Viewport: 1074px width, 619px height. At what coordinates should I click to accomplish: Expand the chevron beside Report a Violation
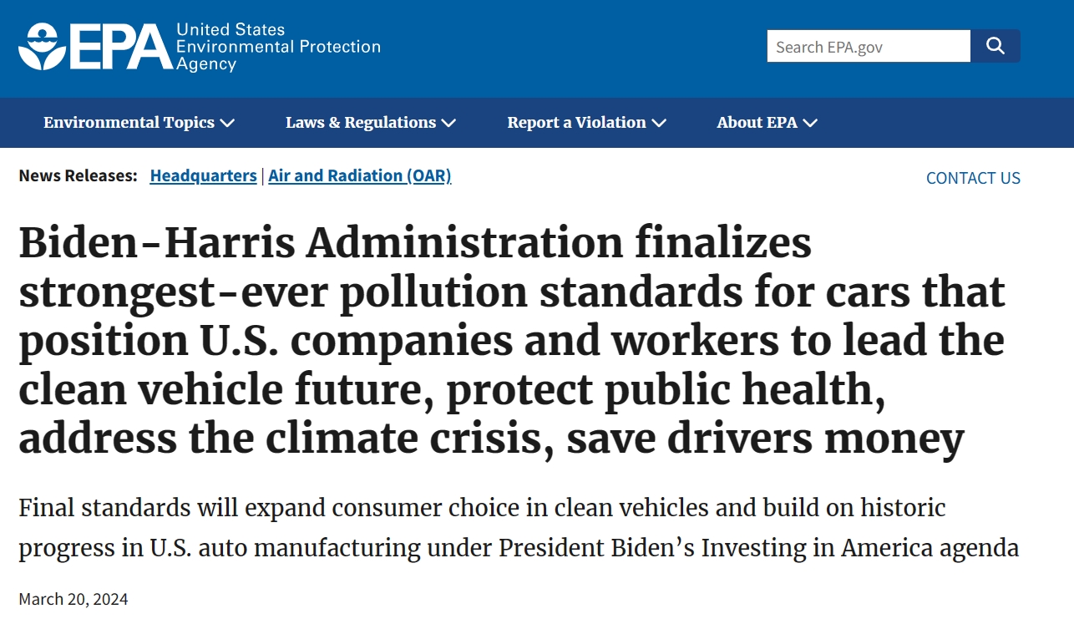659,124
